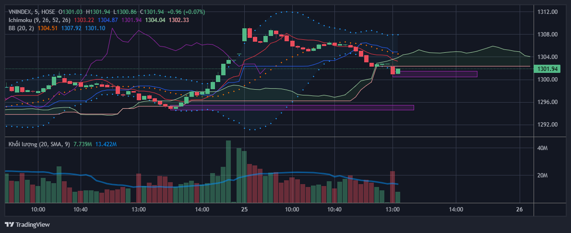Select the long purple rectangle near 1295
This screenshot has width=571, height=233.
click(292, 107)
